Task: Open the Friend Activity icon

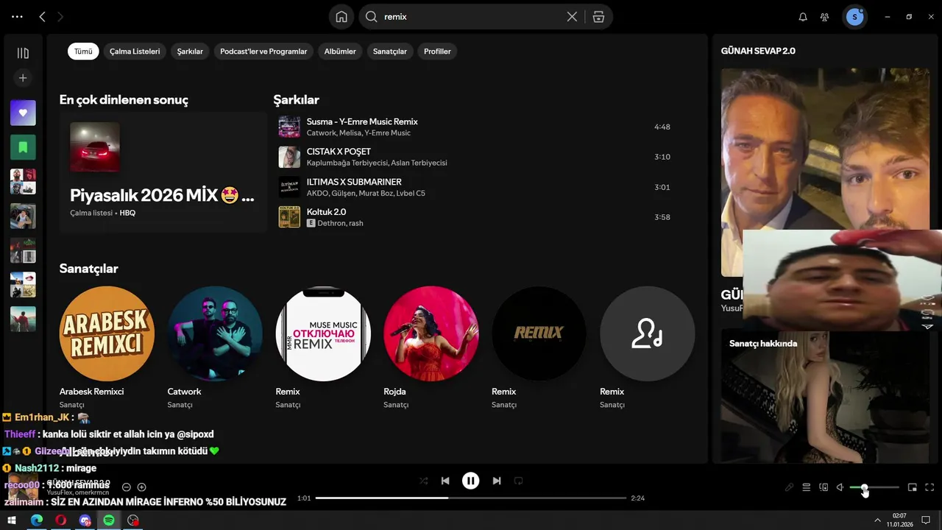Action: 825,16
